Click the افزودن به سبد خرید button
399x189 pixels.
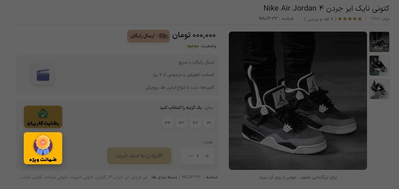coord(139,156)
